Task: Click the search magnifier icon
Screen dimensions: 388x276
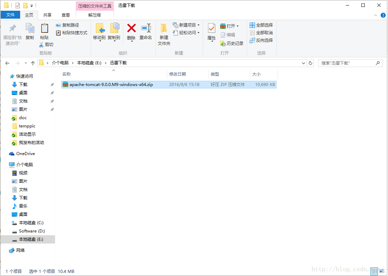Action: (x=378, y=63)
